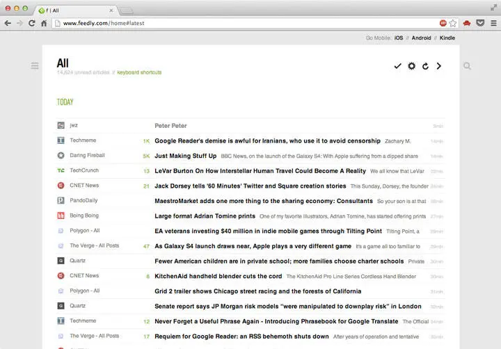Click the Quartz icon beside Fewer American children
The image size is (501, 349).
61,261
